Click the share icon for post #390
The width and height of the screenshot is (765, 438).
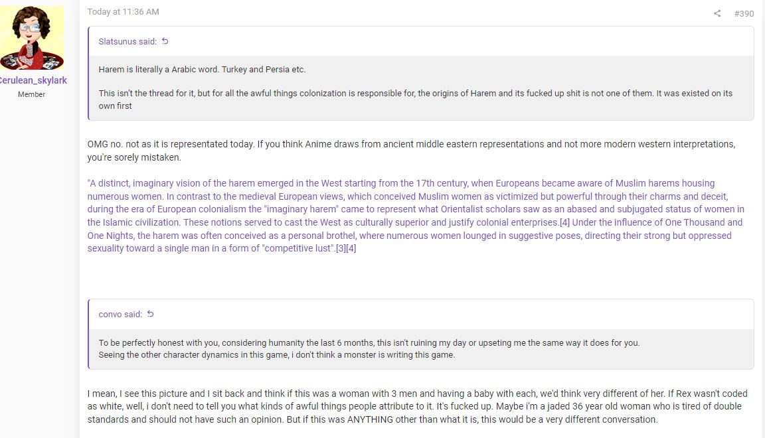(717, 14)
